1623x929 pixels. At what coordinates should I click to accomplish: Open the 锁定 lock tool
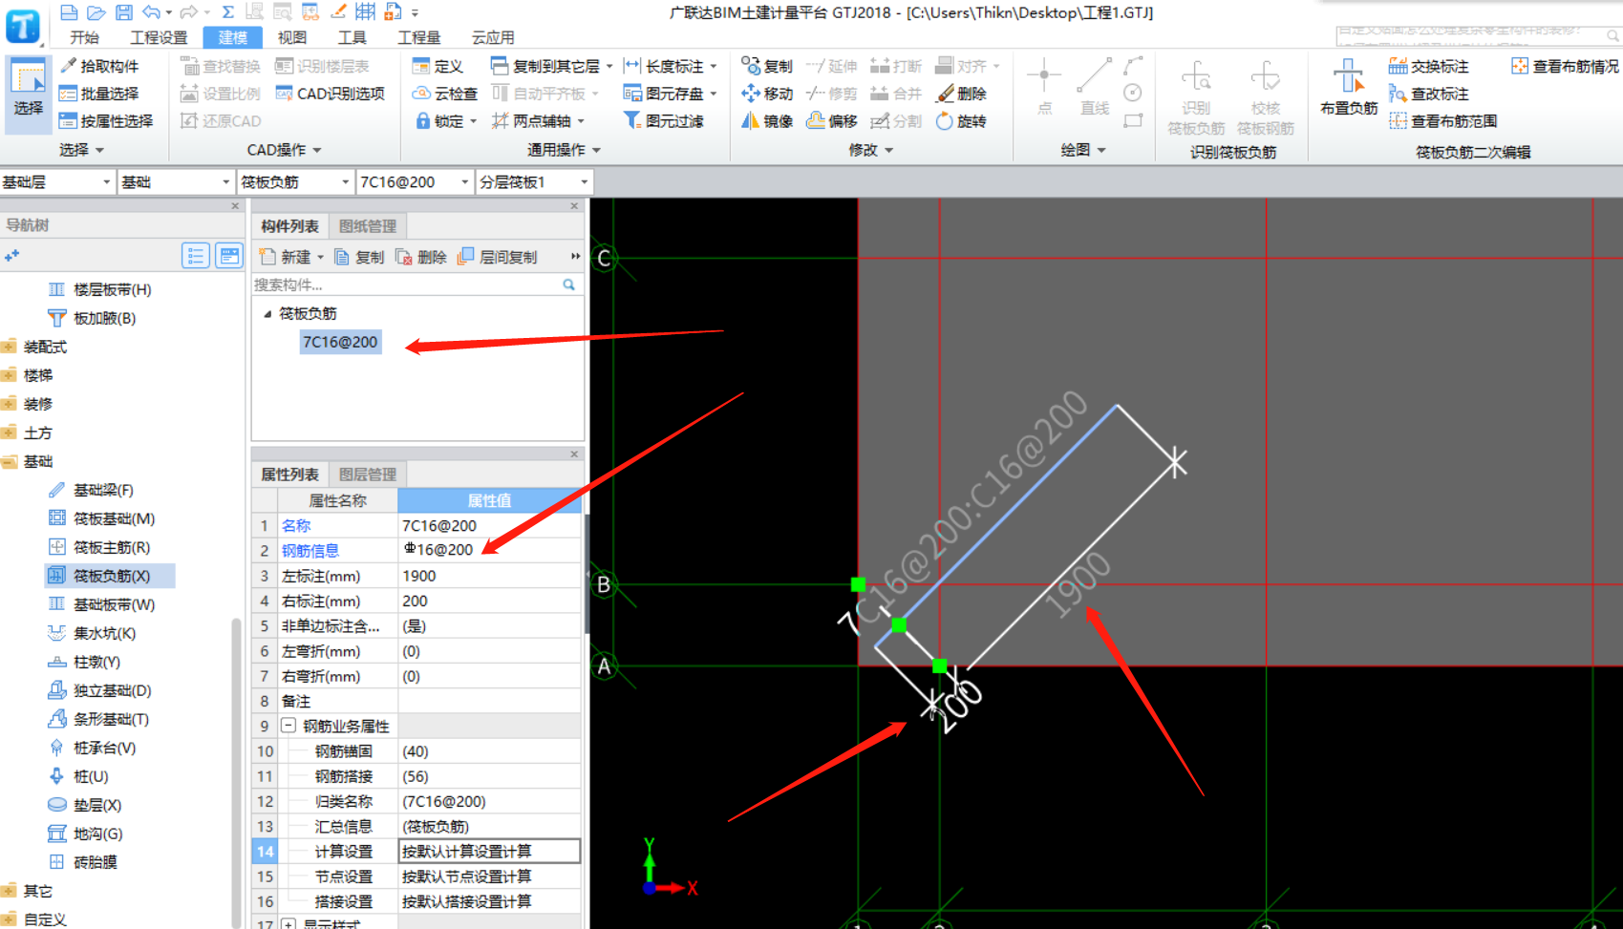click(446, 121)
